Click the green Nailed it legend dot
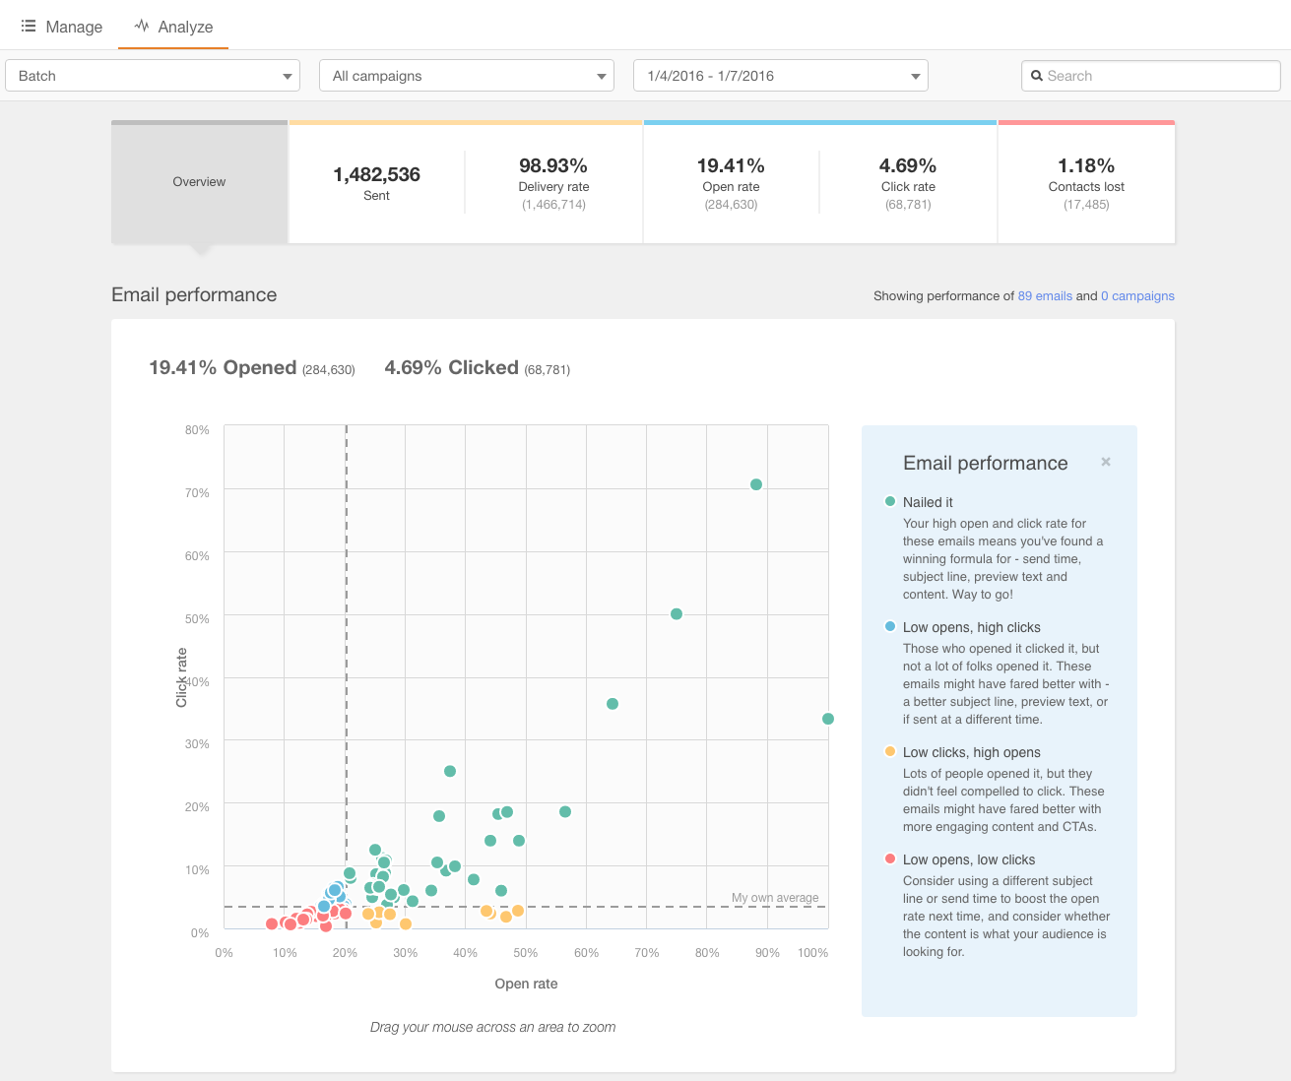 click(890, 502)
